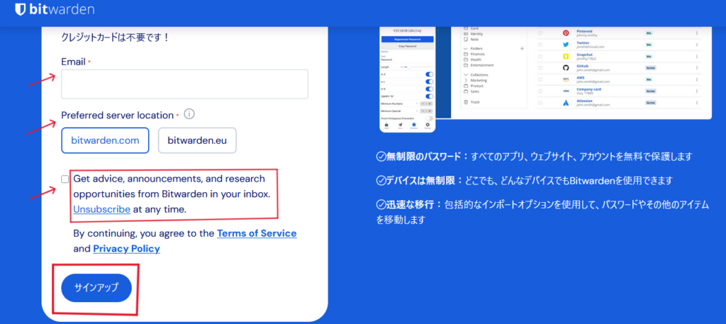Click Copy Password in phone mockup
726x324 pixels.
[408, 46]
